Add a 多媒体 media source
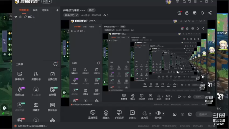This screenshot has height=129, width=229. click(x=132, y=114)
